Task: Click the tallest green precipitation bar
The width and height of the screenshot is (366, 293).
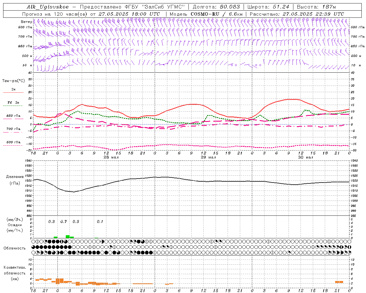Action: pyautogui.click(x=67, y=237)
